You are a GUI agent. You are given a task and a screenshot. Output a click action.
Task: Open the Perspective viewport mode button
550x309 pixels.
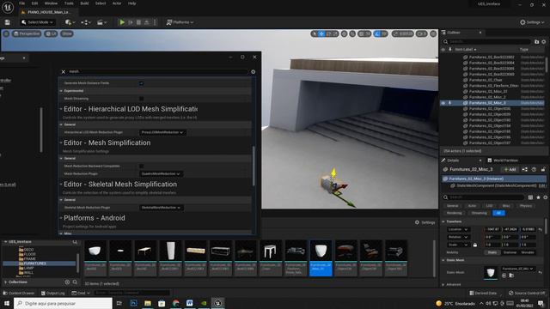pyautogui.click(x=27, y=33)
